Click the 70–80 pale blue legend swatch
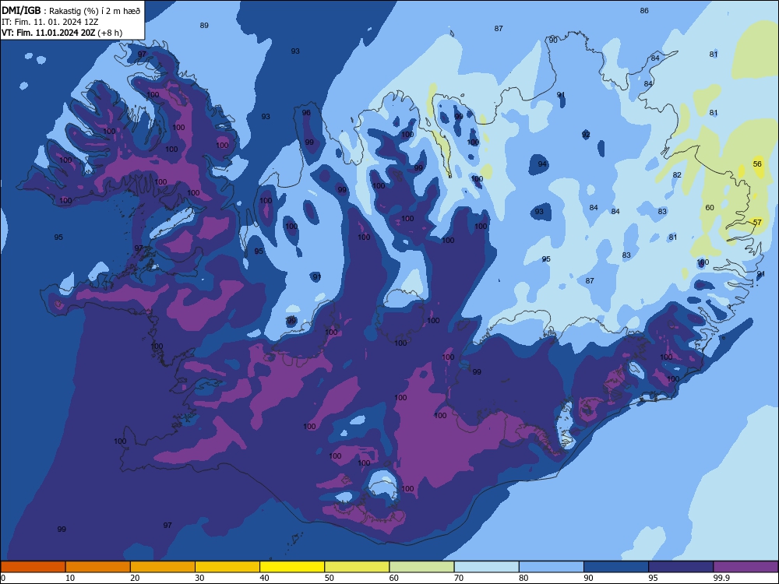Viewport: 779px width, 584px height. click(487, 567)
